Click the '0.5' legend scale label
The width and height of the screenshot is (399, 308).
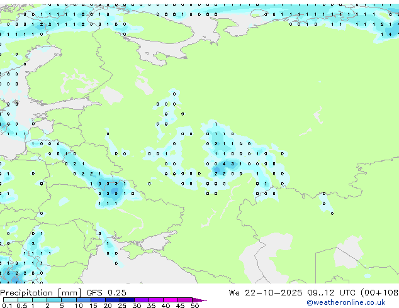pos(22,305)
